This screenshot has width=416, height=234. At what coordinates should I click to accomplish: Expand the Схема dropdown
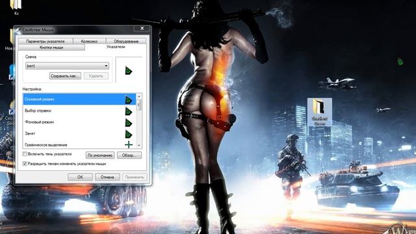tap(67, 66)
